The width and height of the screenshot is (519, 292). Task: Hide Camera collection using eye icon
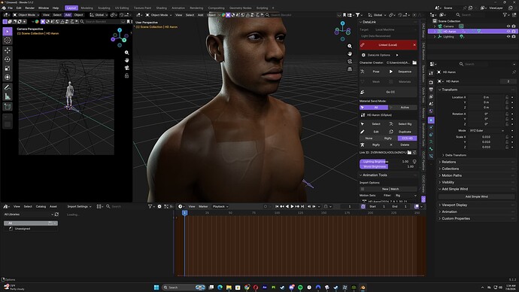coord(508,26)
